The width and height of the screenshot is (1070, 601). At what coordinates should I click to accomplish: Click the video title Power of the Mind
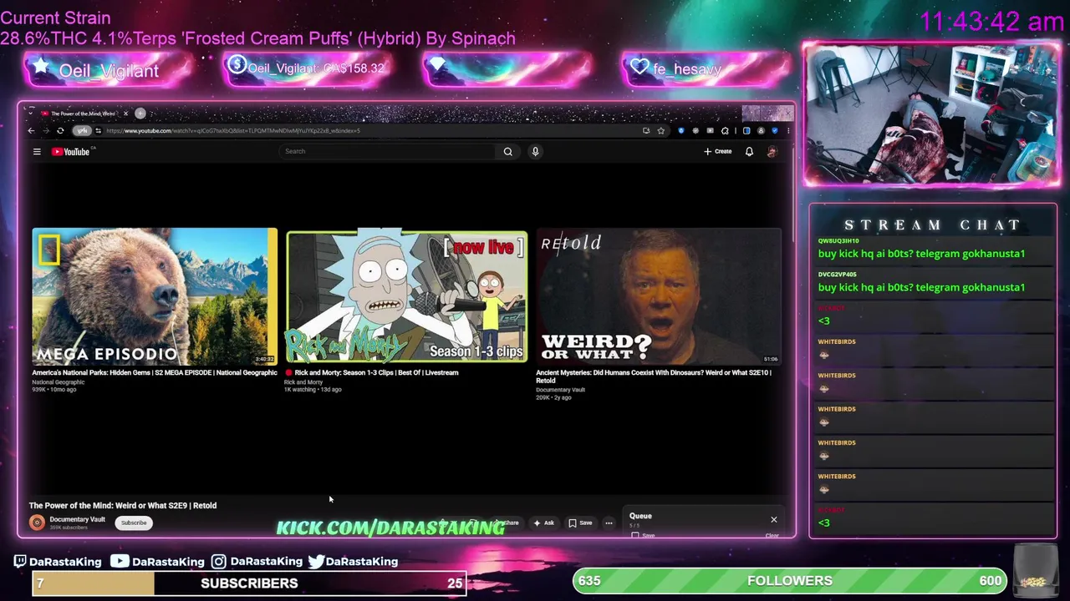(x=123, y=505)
